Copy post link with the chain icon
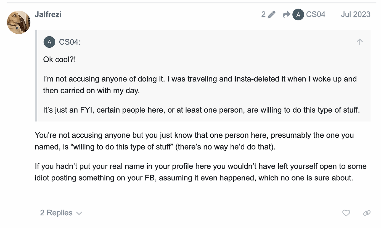Screen dimensions: 381x228 tap(367, 213)
